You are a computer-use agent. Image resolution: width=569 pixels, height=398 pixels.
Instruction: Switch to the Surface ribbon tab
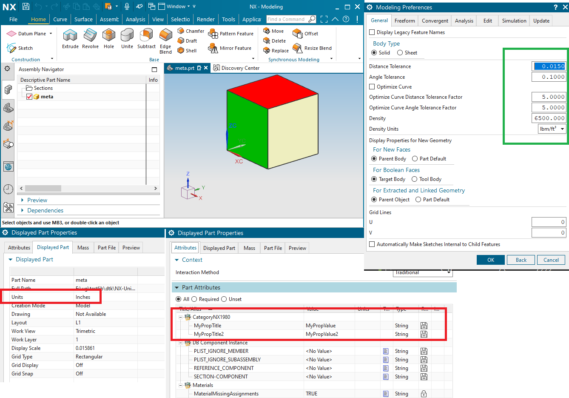pyautogui.click(x=83, y=19)
